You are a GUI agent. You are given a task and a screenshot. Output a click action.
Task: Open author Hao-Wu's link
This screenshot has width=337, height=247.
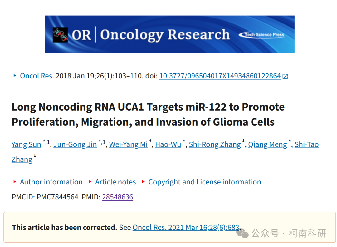click(x=168, y=144)
